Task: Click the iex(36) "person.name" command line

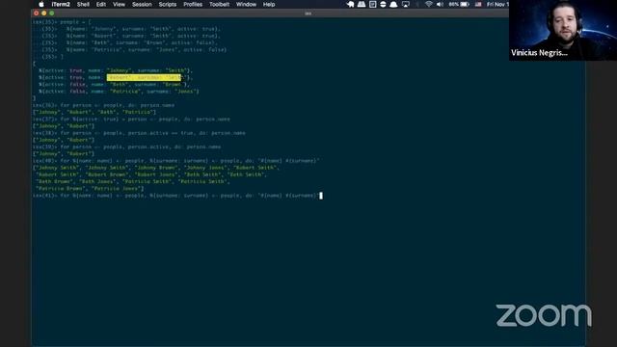Action: click(x=103, y=105)
